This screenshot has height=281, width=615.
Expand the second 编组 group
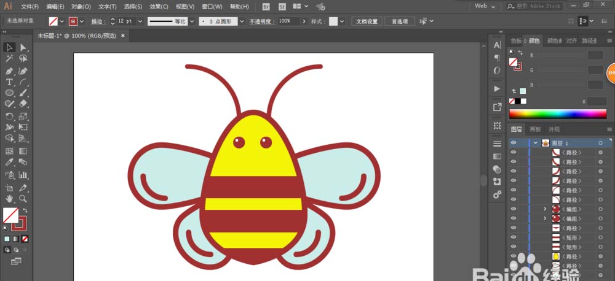tap(545, 218)
